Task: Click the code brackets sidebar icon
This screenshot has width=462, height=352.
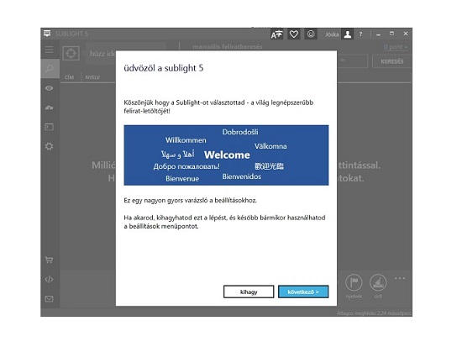Action: click(x=50, y=279)
